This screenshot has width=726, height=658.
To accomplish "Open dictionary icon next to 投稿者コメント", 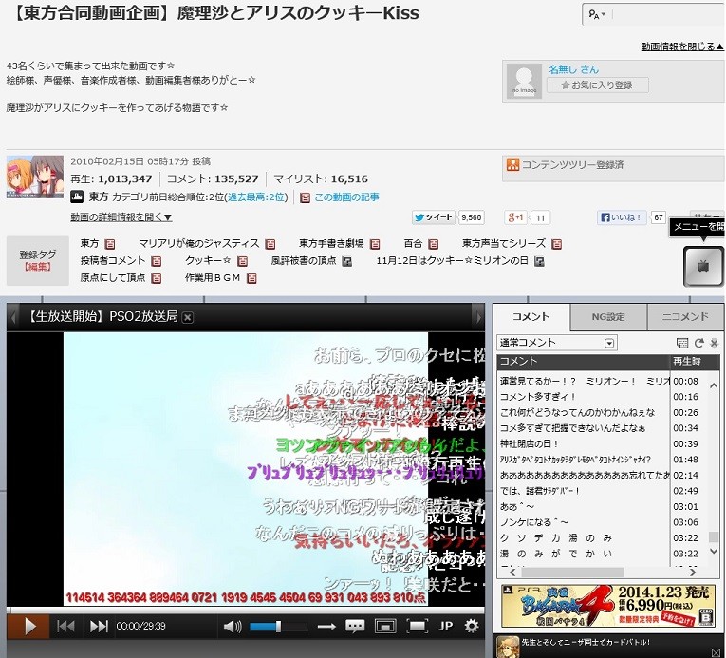I will point(157,261).
